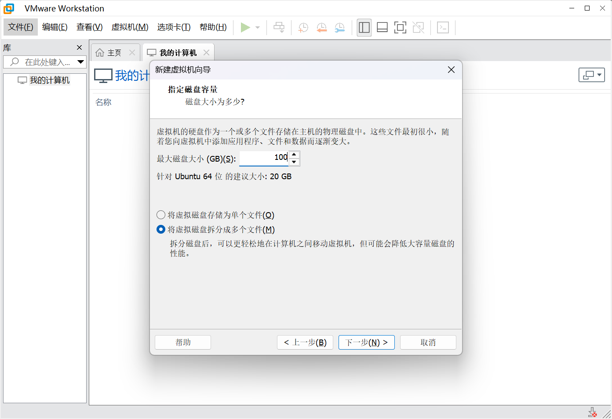This screenshot has width=612, height=419.
Task: Open the view switcher dropdown at right
Action: (592, 75)
